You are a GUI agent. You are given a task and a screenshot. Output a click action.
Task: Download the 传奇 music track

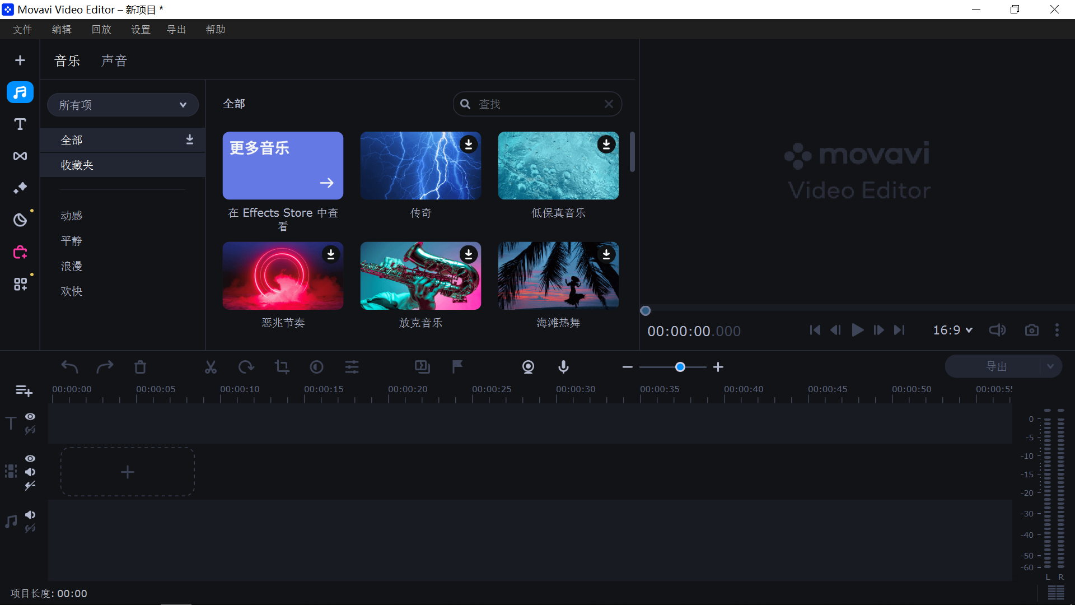469,145
